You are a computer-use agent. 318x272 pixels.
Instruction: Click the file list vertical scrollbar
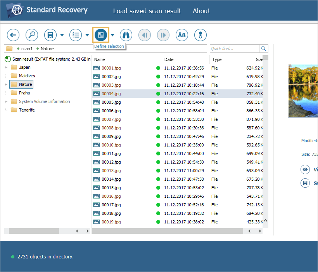(x=266, y=141)
